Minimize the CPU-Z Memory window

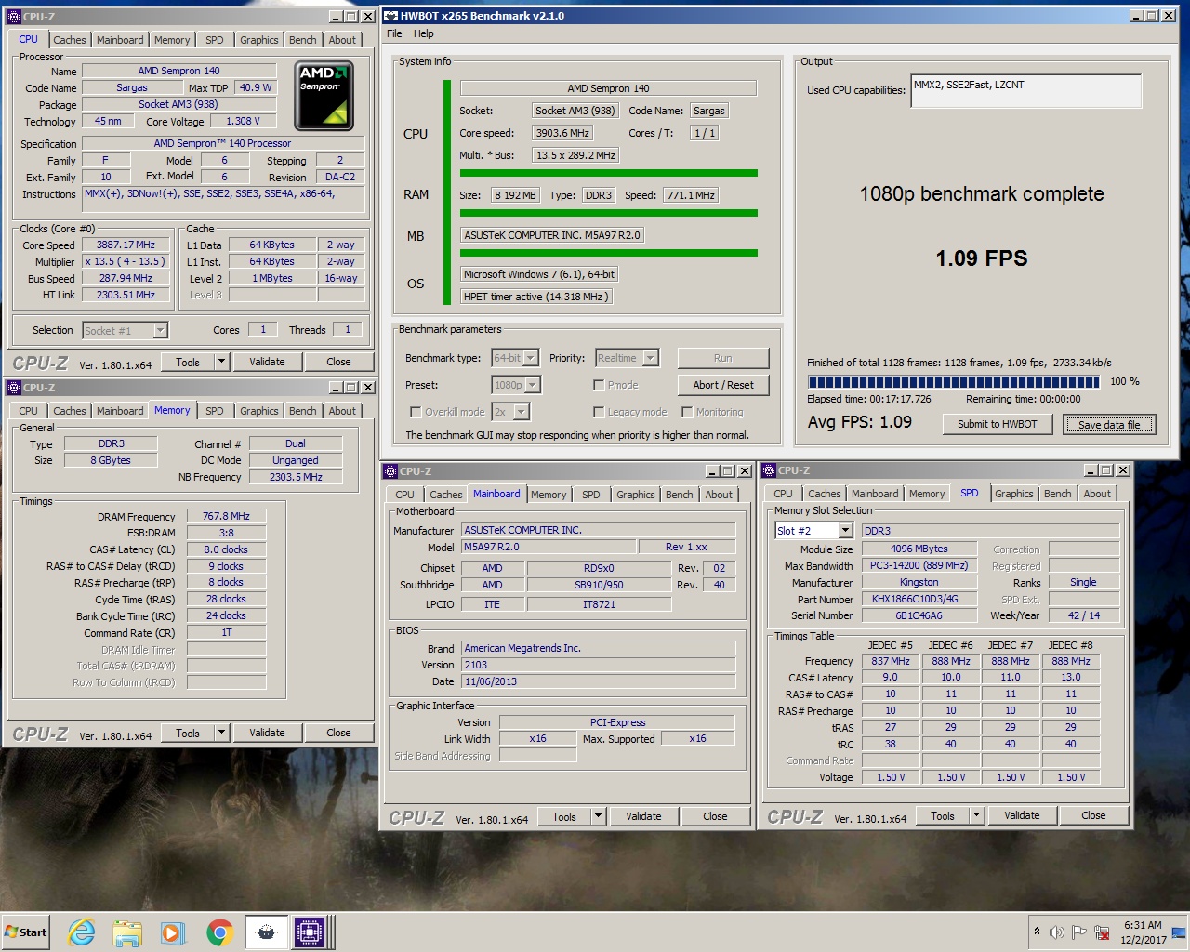(x=336, y=388)
